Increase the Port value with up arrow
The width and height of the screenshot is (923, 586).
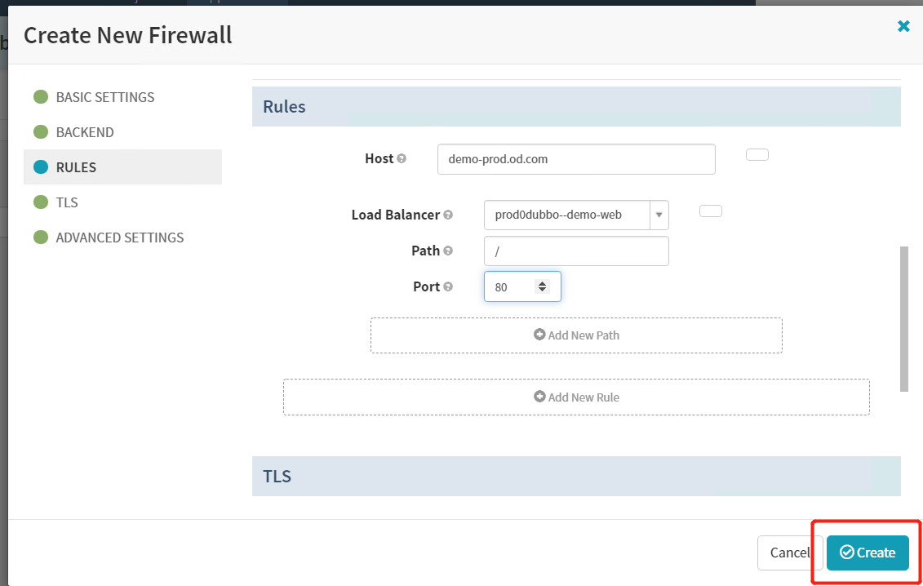(542, 283)
